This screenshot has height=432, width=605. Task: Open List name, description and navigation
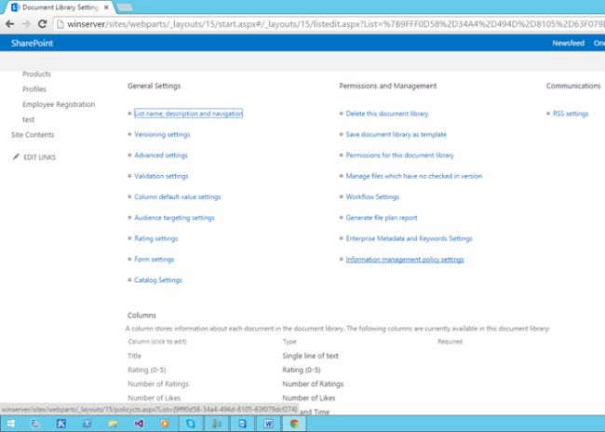click(188, 114)
